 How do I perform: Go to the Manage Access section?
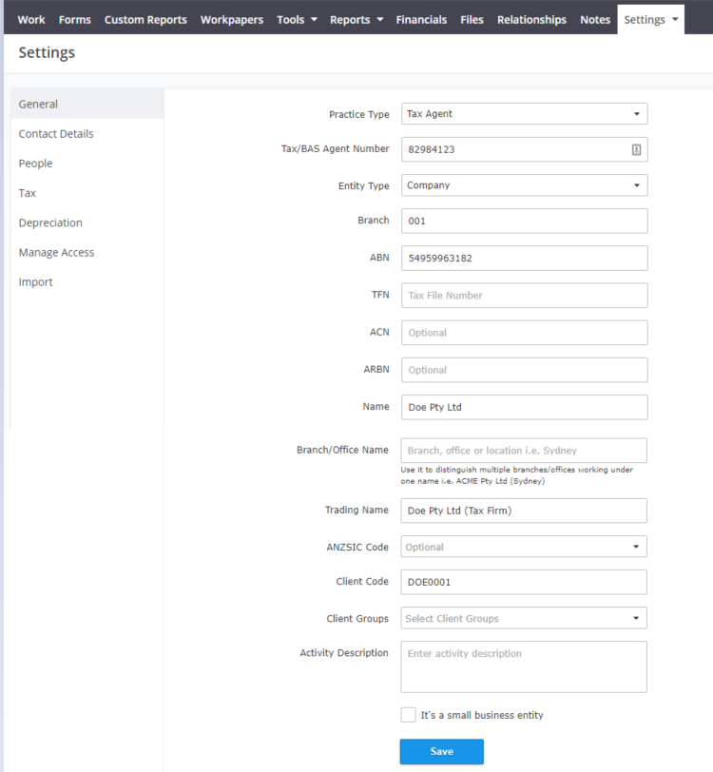click(x=55, y=252)
